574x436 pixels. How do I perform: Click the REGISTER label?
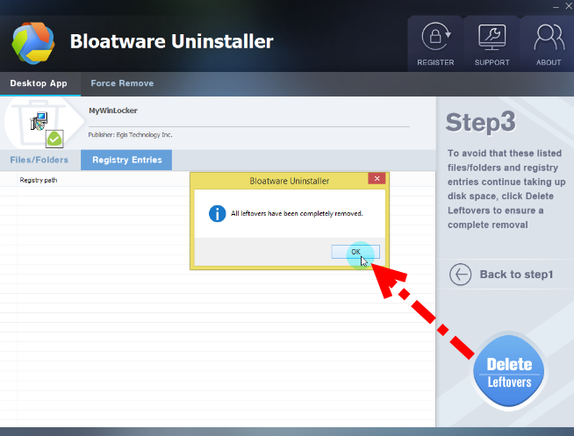pos(435,62)
